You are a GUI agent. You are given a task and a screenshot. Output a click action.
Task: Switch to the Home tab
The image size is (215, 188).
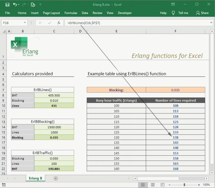(22, 13)
